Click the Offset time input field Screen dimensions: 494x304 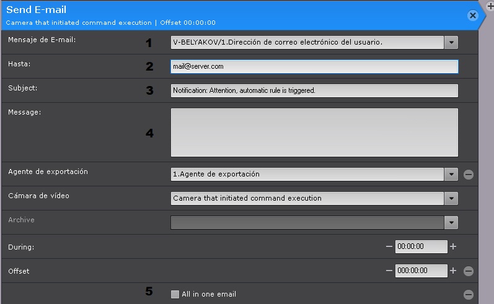(x=421, y=271)
